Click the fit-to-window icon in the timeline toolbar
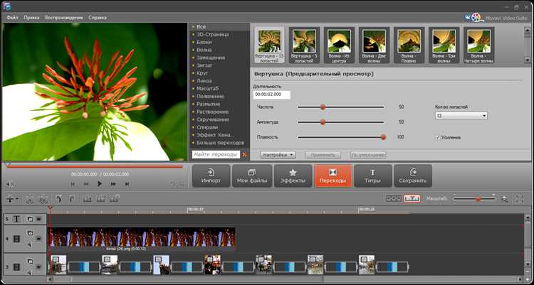The image size is (534, 285). pyautogui.click(x=520, y=199)
